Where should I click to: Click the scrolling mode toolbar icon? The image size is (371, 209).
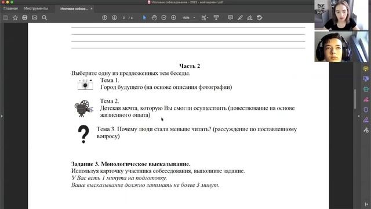[216, 18]
